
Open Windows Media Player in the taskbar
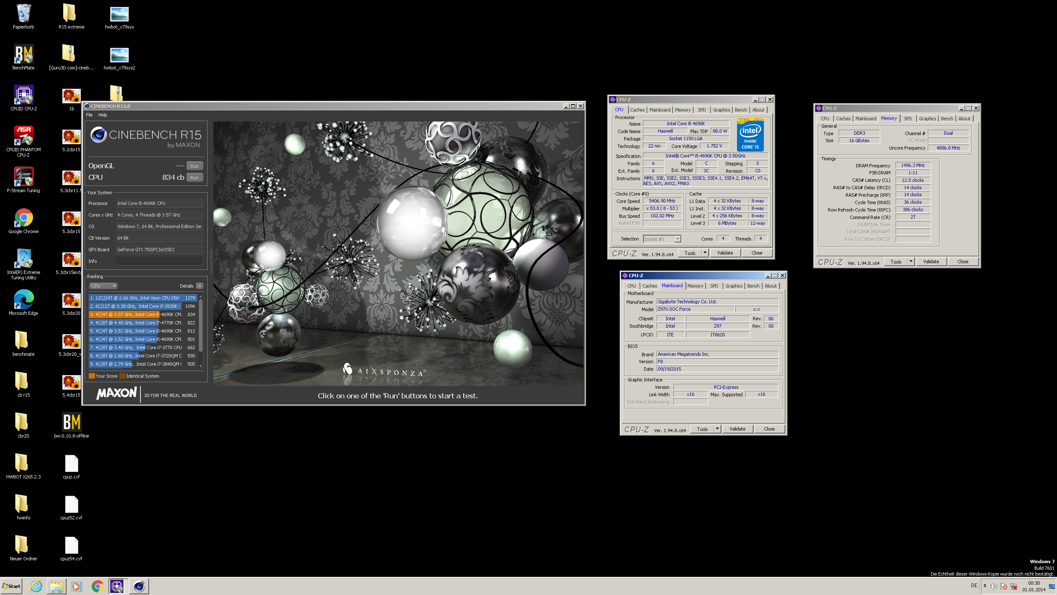76,586
